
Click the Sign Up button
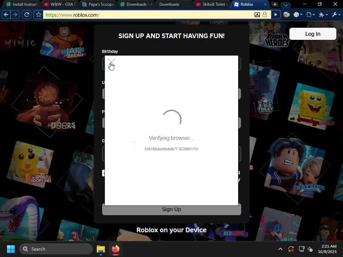pos(171,209)
